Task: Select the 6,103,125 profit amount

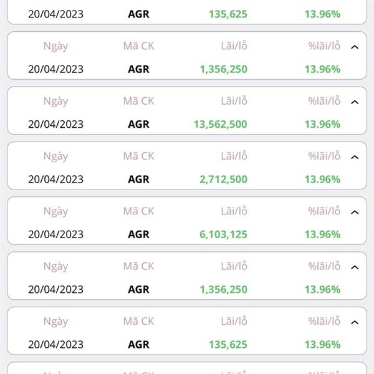Action: tap(224, 234)
